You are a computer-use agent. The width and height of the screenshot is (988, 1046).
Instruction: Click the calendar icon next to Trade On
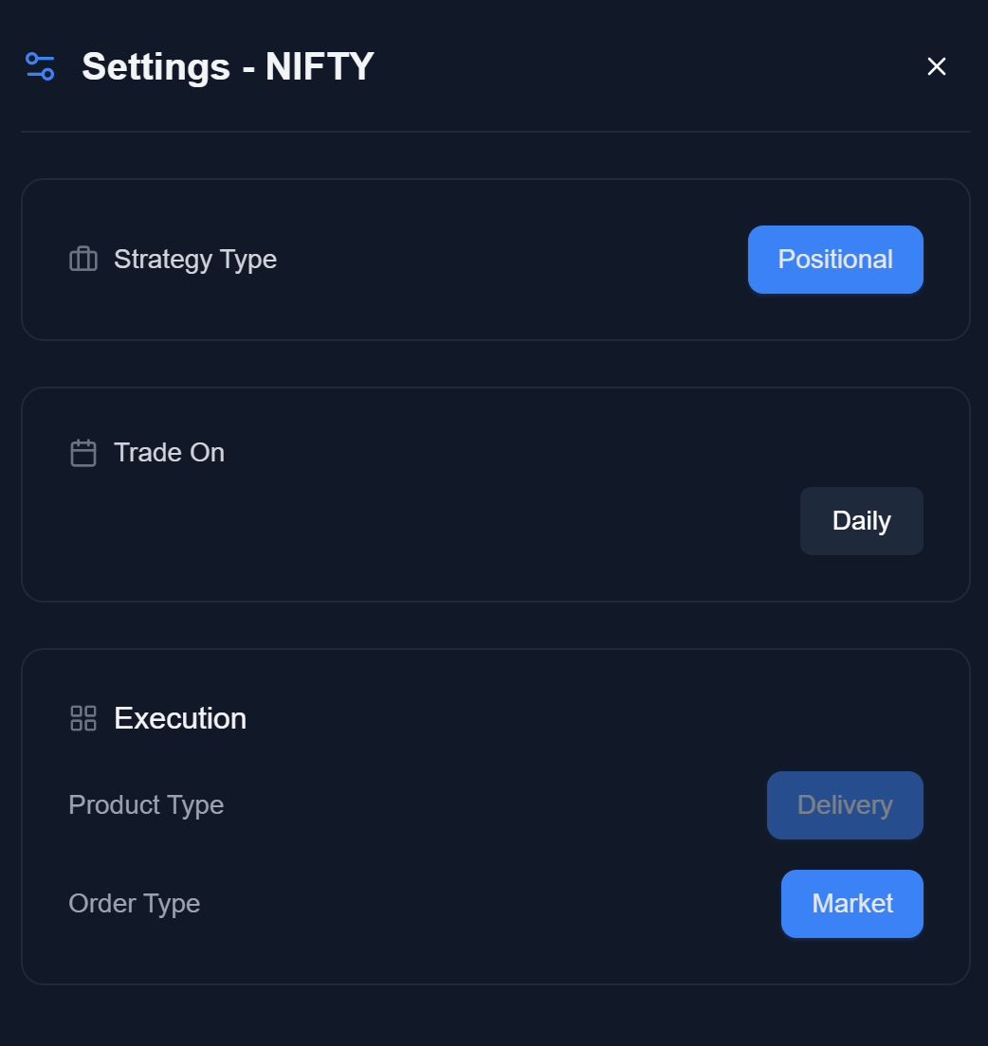point(83,453)
